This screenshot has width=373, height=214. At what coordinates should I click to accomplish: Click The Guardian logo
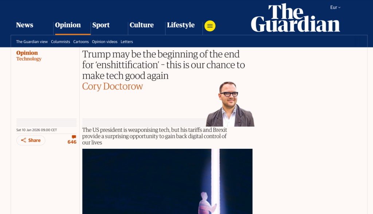[295, 17]
